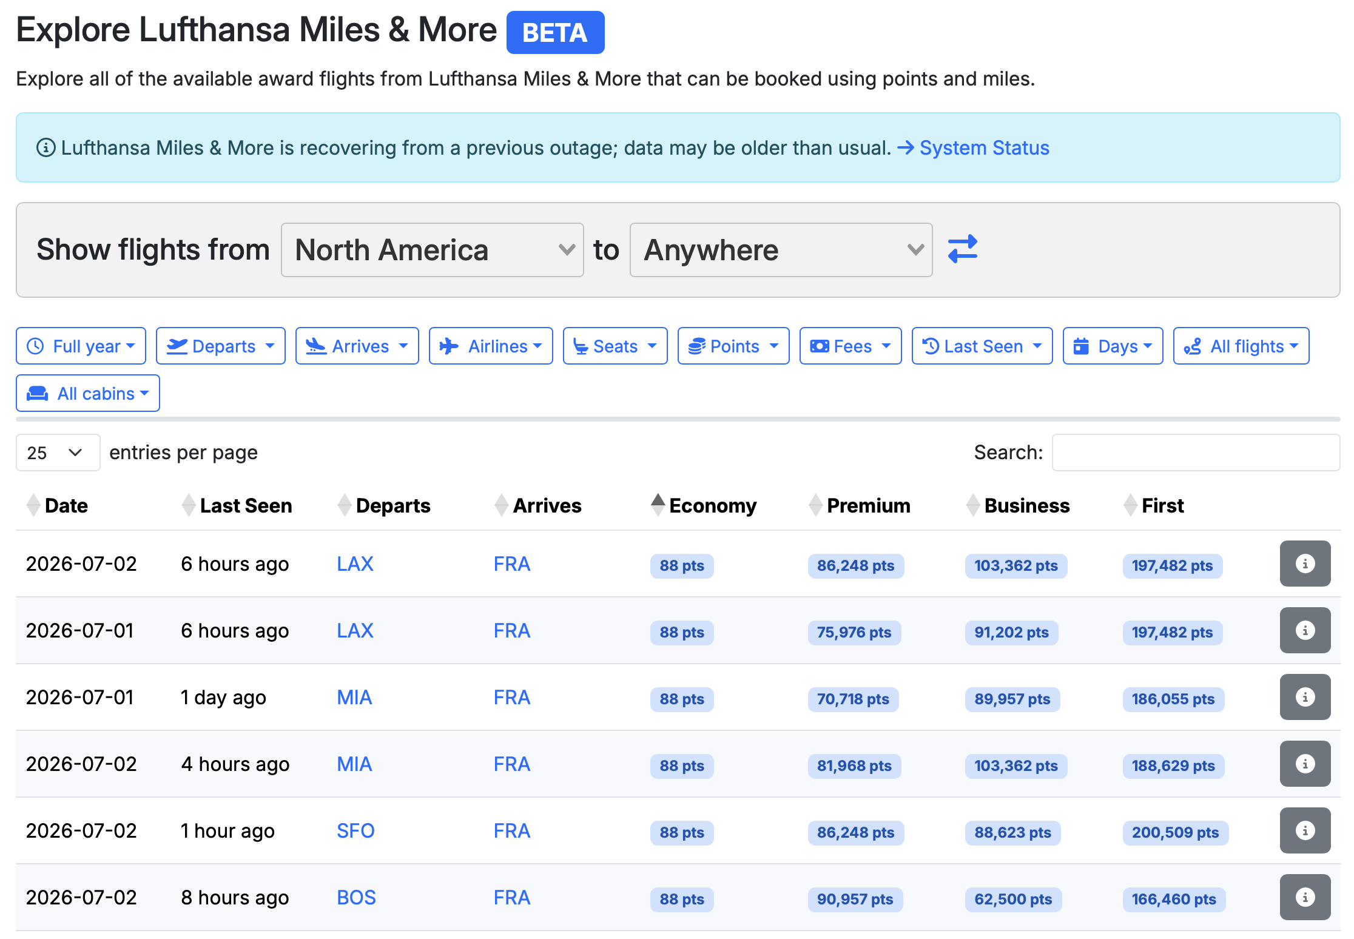Select 88,623 pts Business fare
This screenshot has width=1354, height=939.
click(1012, 832)
